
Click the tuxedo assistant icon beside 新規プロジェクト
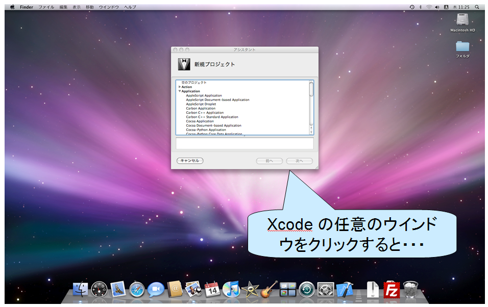[184, 64]
